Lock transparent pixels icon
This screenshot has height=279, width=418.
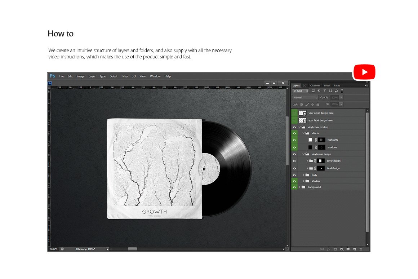pyautogui.click(x=302, y=105)
